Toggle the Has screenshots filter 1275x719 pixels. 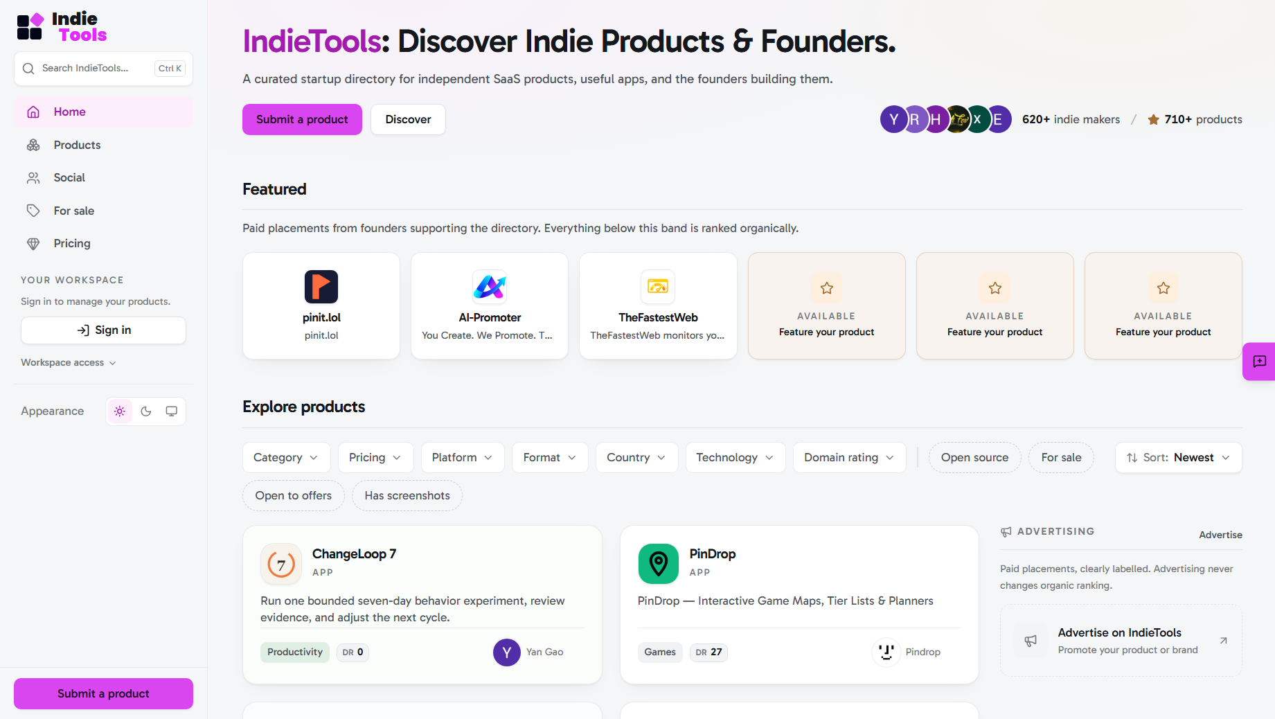(x=407, y=496)
